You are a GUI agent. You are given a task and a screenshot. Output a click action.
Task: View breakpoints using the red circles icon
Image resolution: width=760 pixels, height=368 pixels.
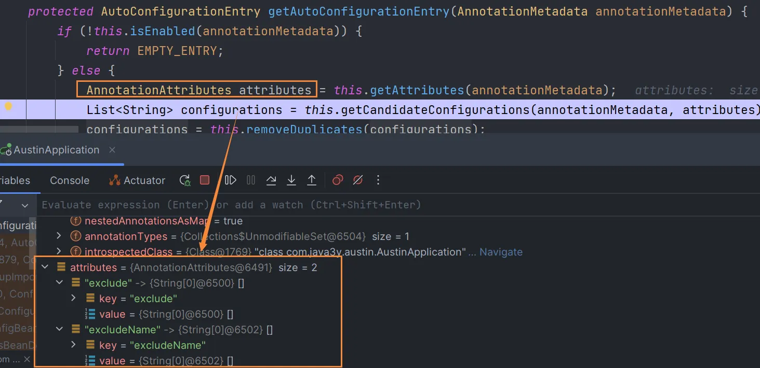[x=338, y=180]
